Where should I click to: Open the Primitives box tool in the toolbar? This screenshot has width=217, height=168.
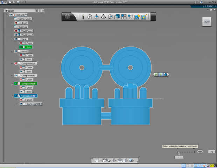click(90, 17)
